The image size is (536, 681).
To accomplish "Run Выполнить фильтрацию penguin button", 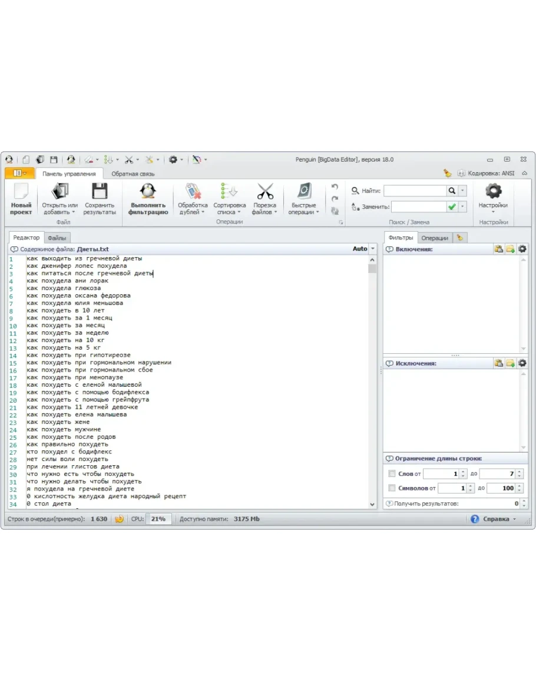I will tap(148, 192).
